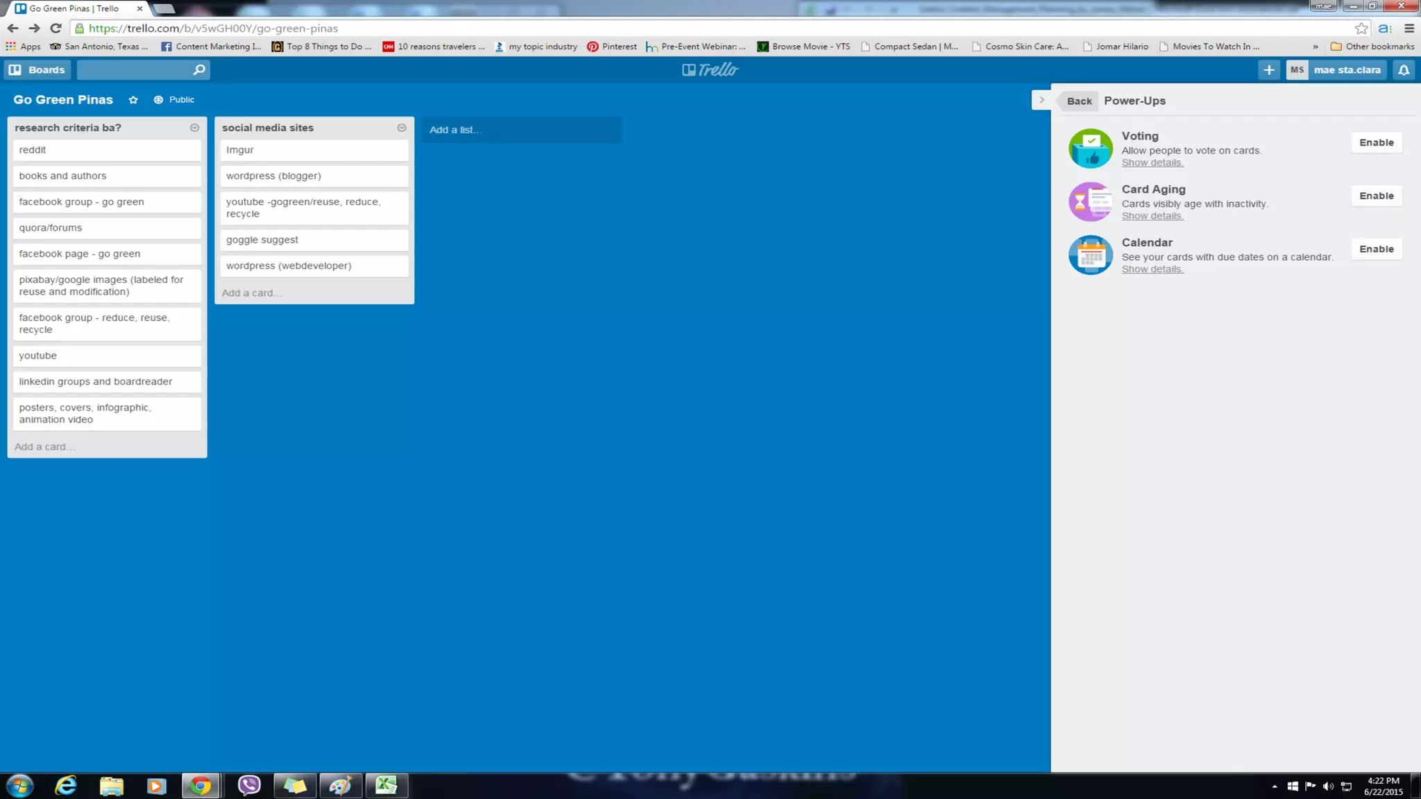Click the plus create icon in header
Image resolution: width=1421 pixels, height=799 pixels.
click(x=1268, y=70)
